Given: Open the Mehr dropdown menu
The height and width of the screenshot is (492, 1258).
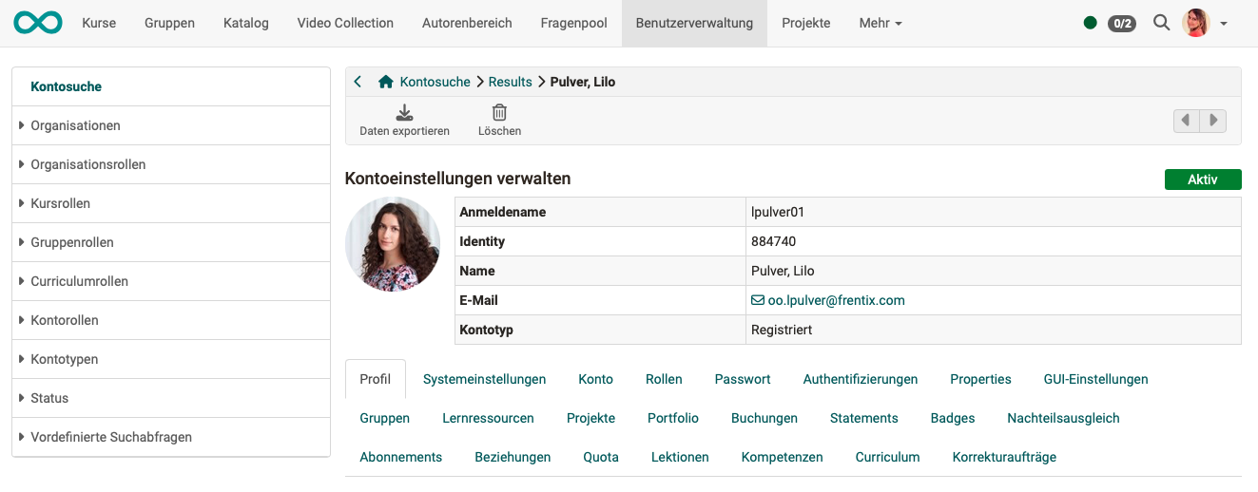Looking at the screenshot, I should point(881,23).
